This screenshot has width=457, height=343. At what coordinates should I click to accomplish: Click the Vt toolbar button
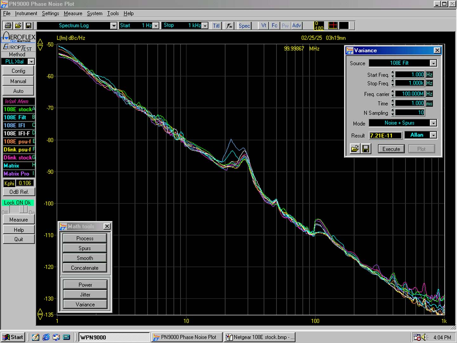(264, 26)
